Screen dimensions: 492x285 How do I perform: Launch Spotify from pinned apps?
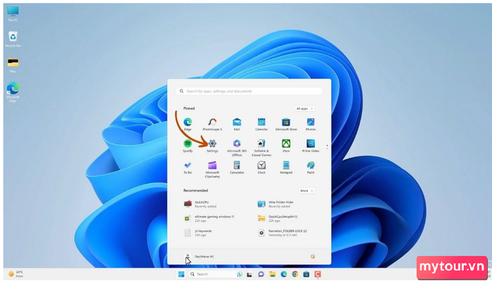tap(188, 146)
